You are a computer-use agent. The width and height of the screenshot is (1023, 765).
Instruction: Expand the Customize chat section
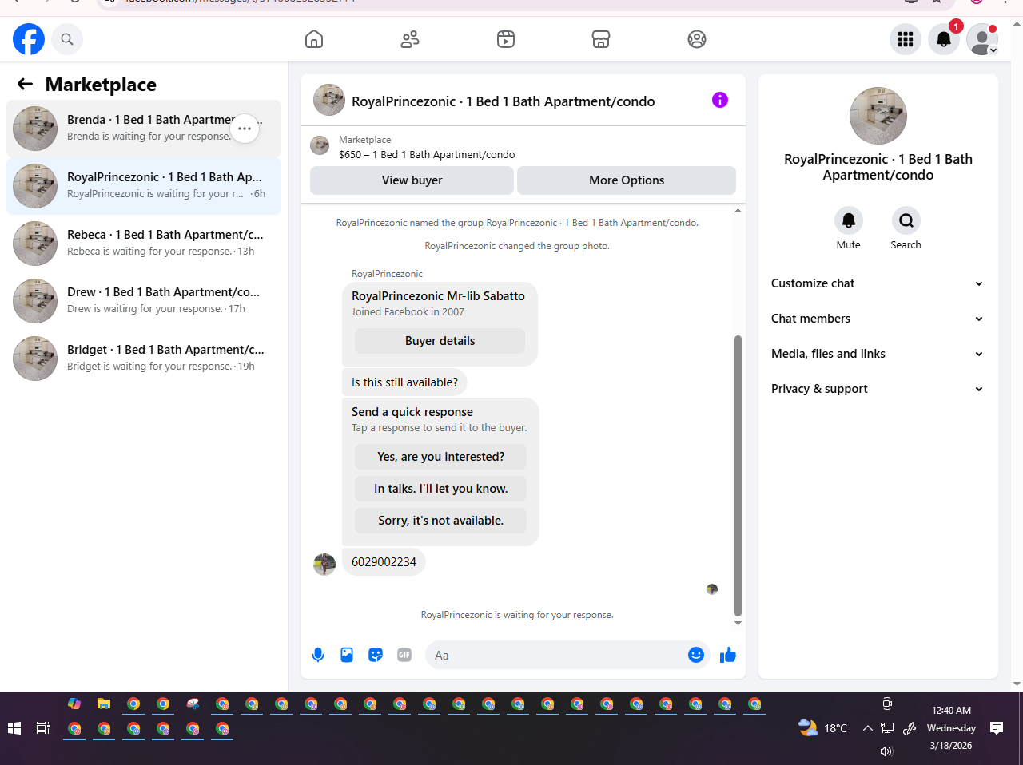[878, 283]
